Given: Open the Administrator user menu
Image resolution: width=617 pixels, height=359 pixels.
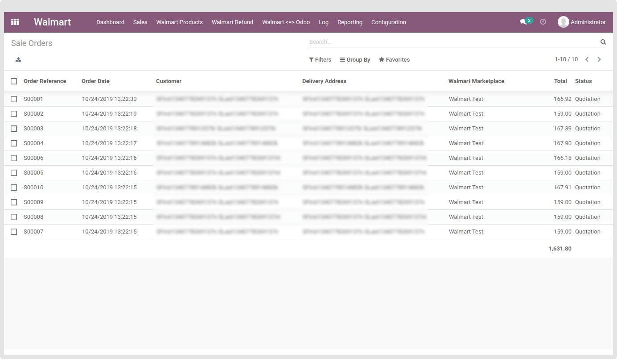Looking at the screenshot, I should (x=582, y=22).
